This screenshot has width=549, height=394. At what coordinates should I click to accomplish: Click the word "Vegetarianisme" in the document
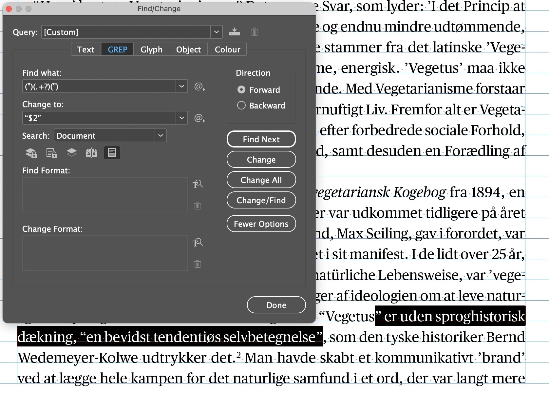[424, 89]
